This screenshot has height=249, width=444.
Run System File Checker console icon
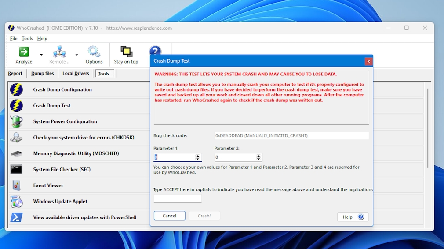tap(16, 169)
